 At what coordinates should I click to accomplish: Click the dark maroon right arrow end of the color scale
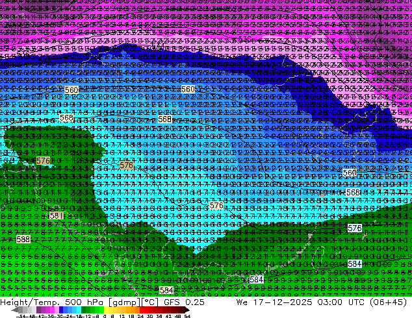(x=187, y=310)
